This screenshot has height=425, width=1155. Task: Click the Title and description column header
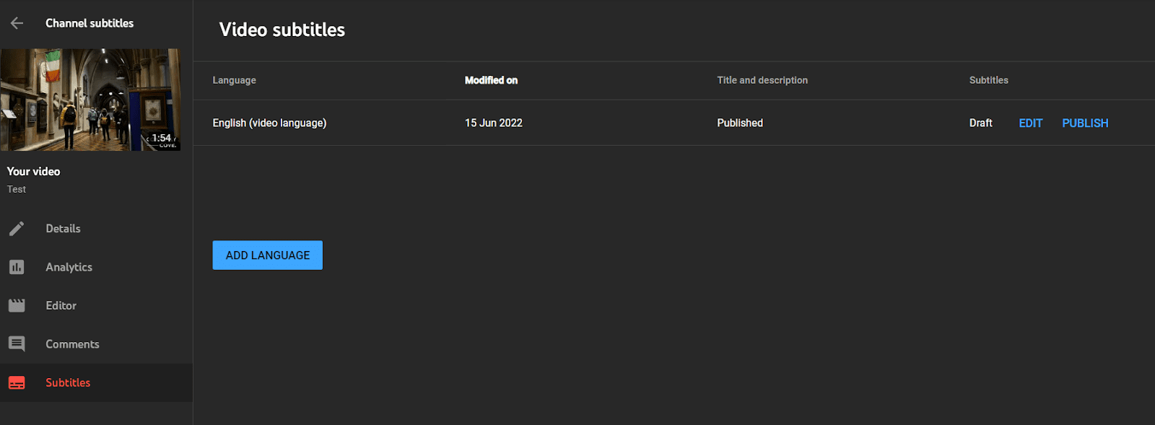point(762,80)
